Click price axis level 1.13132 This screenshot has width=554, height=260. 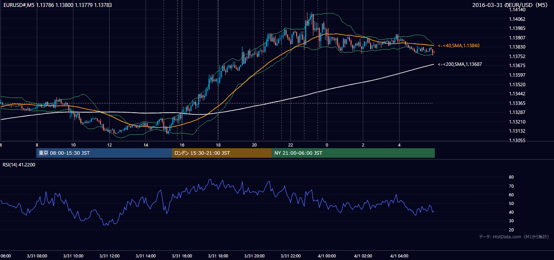click(x=517, y=131)
